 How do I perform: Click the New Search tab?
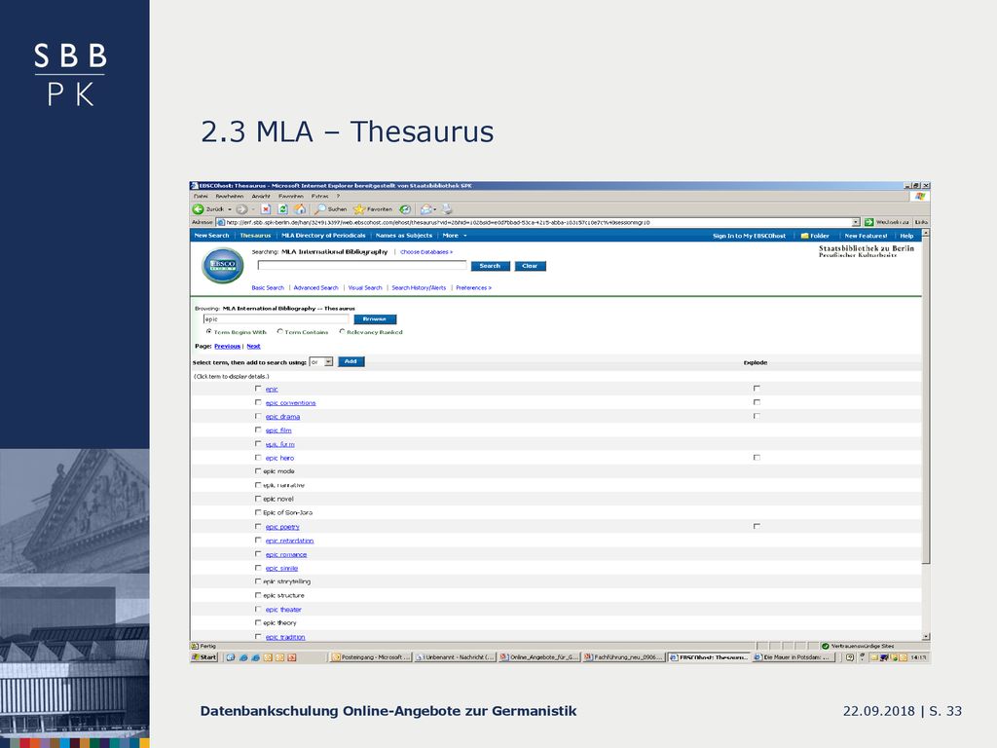point(211,236)
